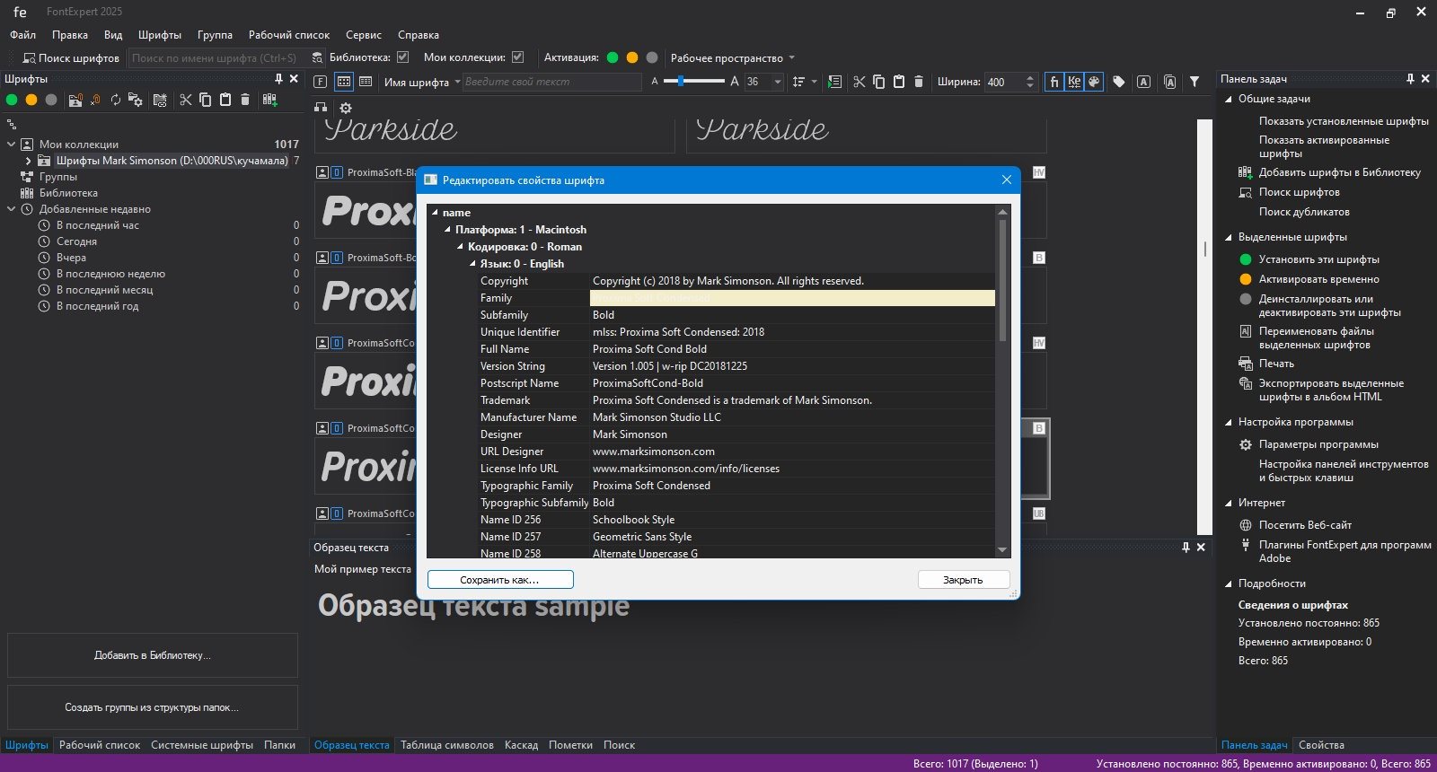Click the Добавить в Библиотеку... button

coord(153,655)
